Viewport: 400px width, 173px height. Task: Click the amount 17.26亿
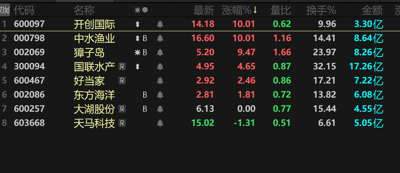pos(367,66)
